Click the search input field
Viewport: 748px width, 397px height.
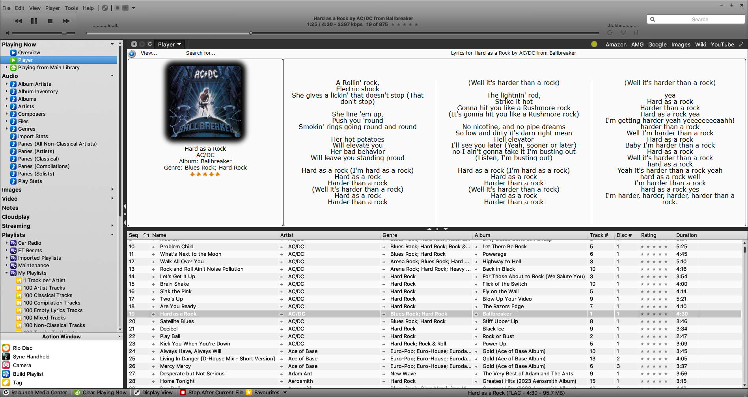click(x=696, y=19)
